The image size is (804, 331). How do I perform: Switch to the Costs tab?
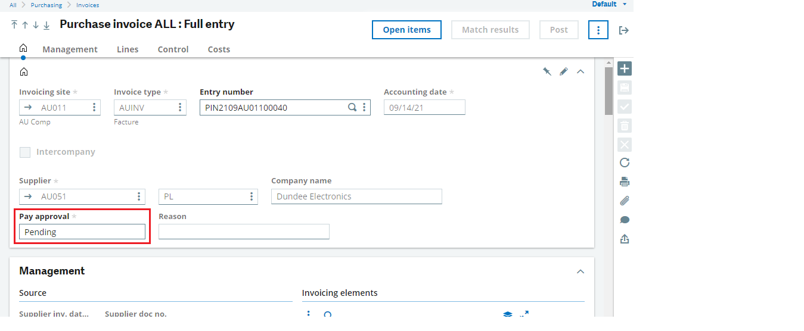[x=219, y=49]
